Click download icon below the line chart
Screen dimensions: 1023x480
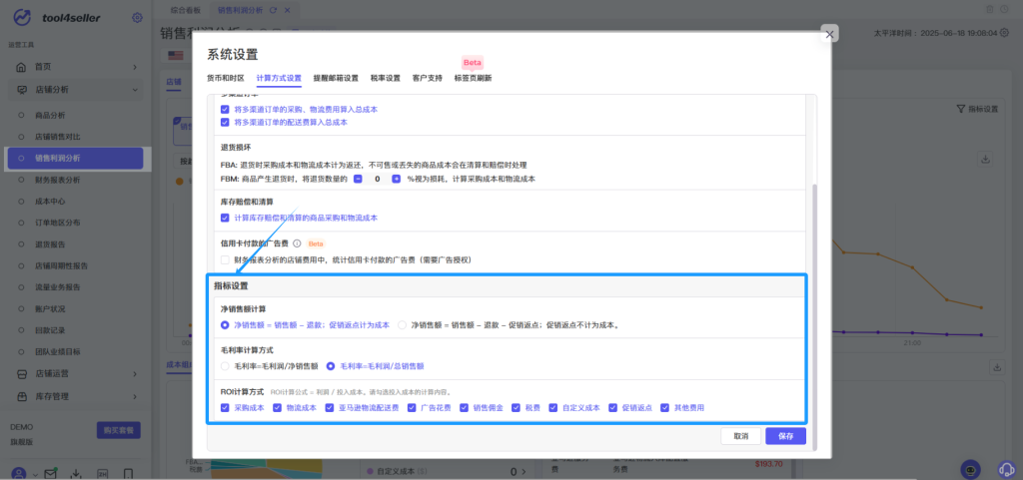[996, 367]
